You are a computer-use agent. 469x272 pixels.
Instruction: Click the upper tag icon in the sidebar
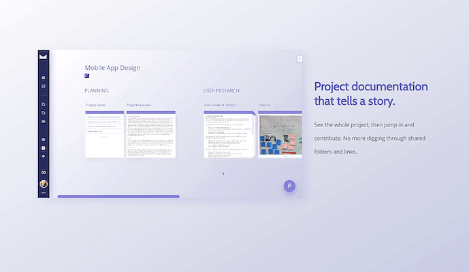coord(44,105)
